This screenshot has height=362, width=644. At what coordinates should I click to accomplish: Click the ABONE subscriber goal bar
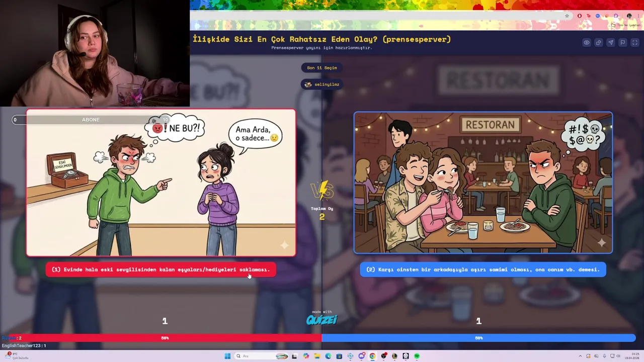[92, 120]
